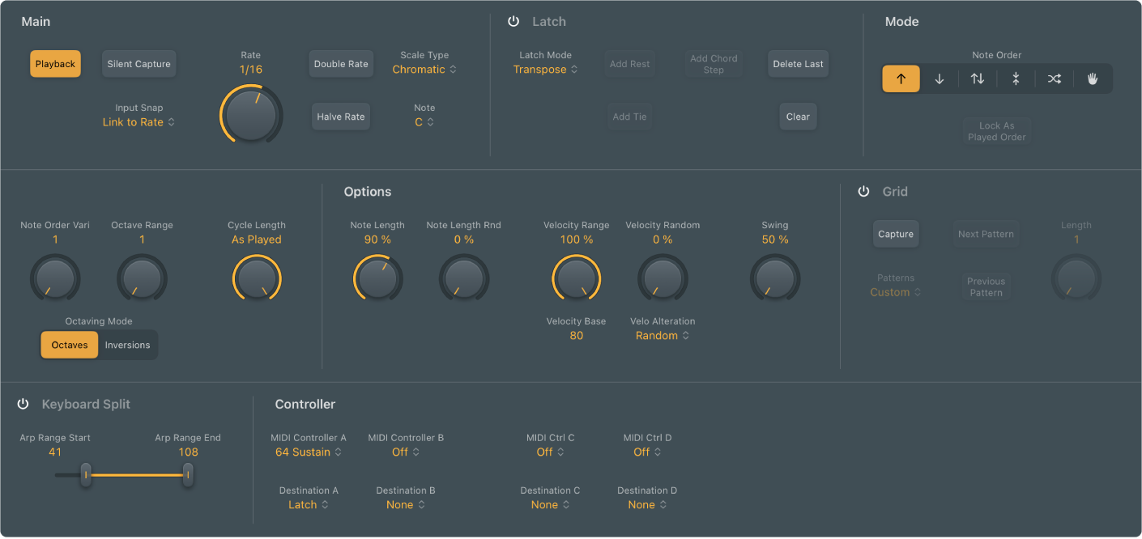Select the Octaves octaving mode
Screen dimensions: 1142x539
[69, 345]
